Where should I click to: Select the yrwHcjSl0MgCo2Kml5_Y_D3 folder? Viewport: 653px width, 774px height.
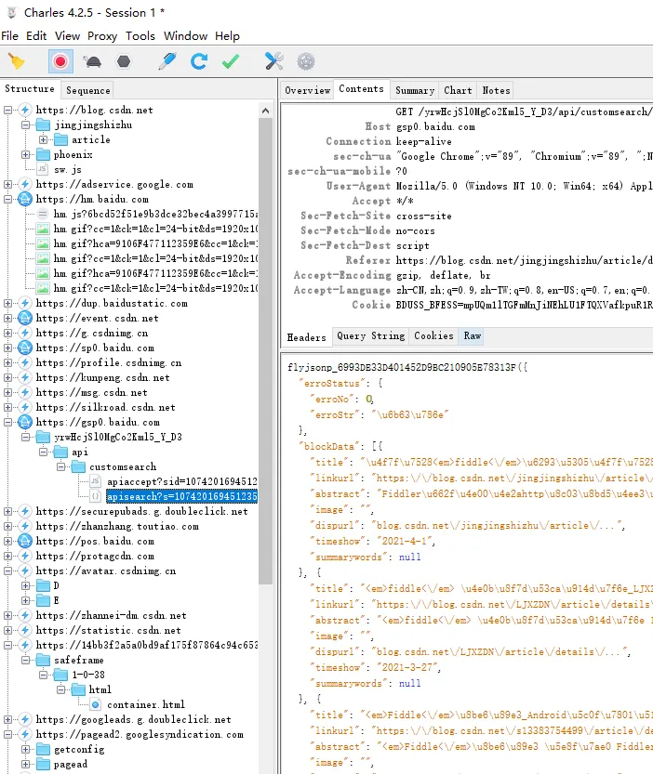click(x=117, y=437)
